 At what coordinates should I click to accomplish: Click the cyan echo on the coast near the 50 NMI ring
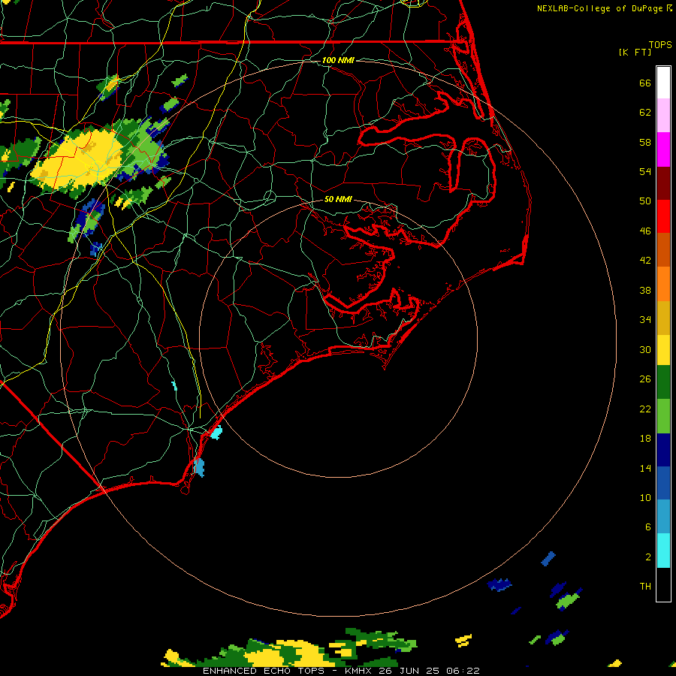point(216,432)
